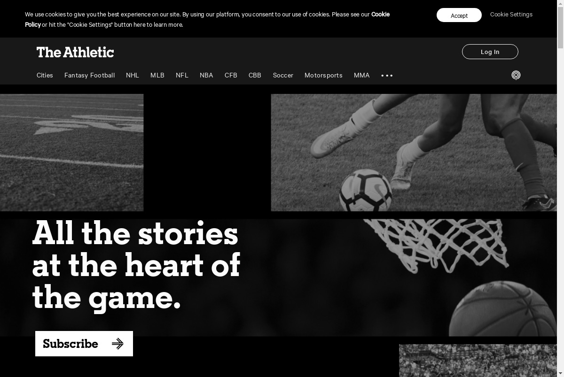
Task: Click the arrow icon on Subscribe button
Action: click(x=117, y=344)
